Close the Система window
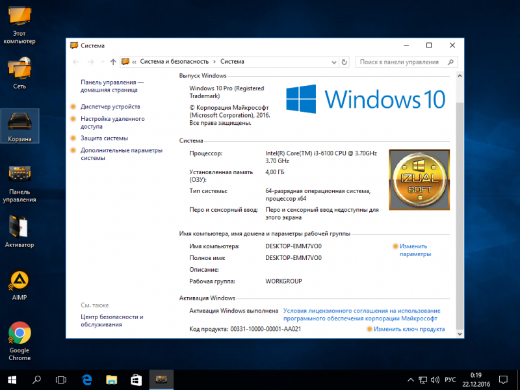This screenshot has height=390, width=520. click(x=452, y=45)
